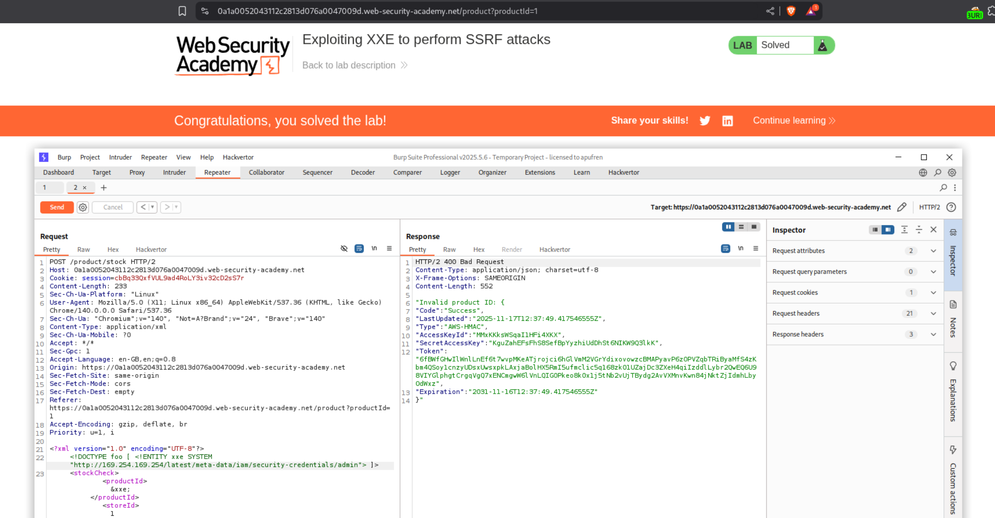This screenshot has width=995, height=518.
Task: Click the LinkedIn share icon
Action: 727,121
